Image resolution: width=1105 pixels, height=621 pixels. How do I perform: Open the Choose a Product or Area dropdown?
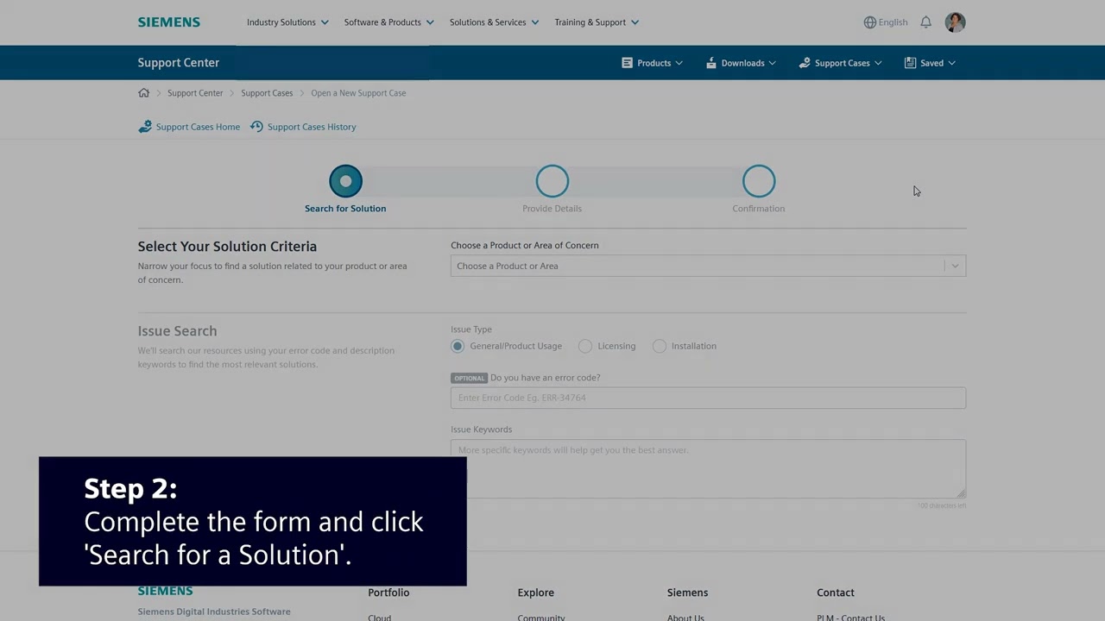pyautogui.click(x=708, y=266)
